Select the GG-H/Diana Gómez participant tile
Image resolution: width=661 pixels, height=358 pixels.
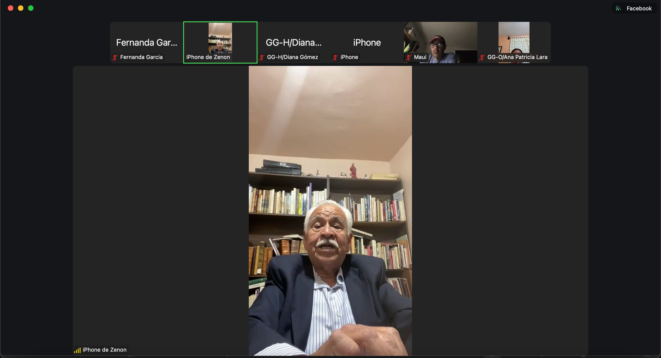[294, 43]
